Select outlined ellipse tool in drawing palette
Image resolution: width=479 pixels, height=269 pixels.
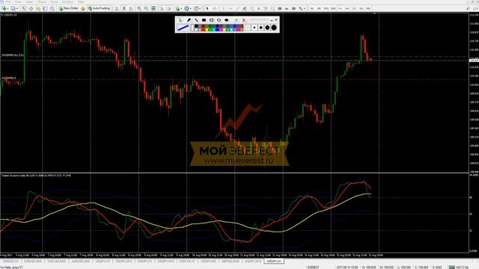click(219, 20)
